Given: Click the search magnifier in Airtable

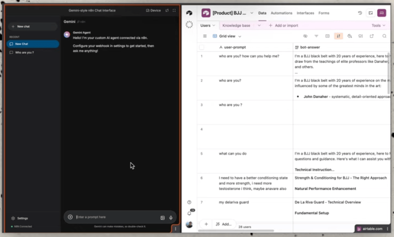Looking at the screenshot, I should point(384,36).
